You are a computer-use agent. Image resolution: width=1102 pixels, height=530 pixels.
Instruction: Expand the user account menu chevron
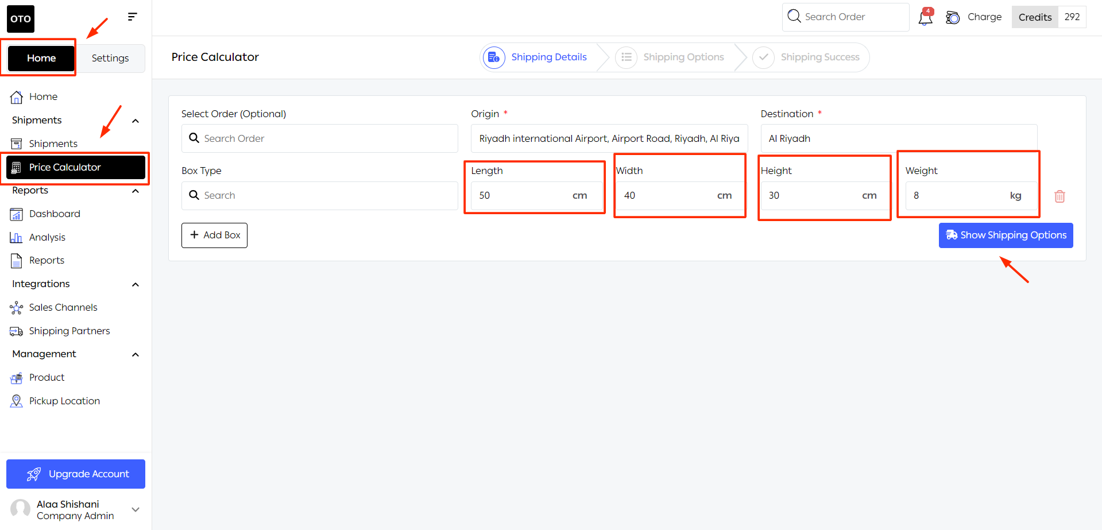[x=136, y=509]
